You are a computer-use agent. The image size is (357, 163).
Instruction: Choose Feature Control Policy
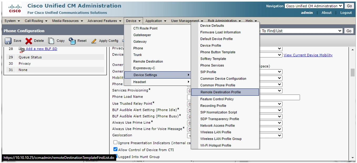click(x=217, y=99)
